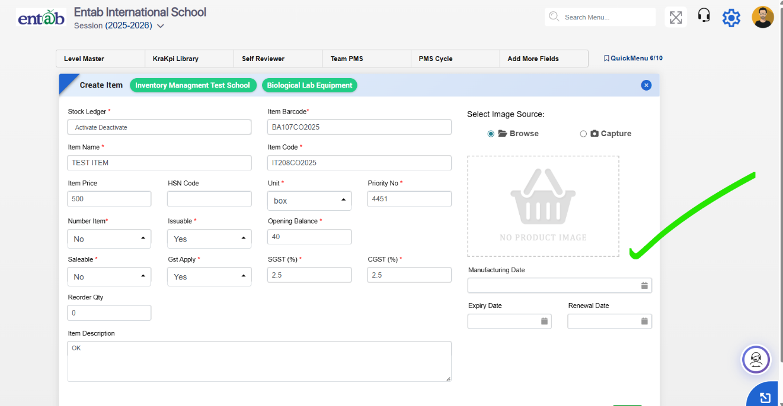The height and width of the screenshot is (406, 783).
Task: Click the Reorder Qty field
Action: pyautogui.click(x=109, y=312)
